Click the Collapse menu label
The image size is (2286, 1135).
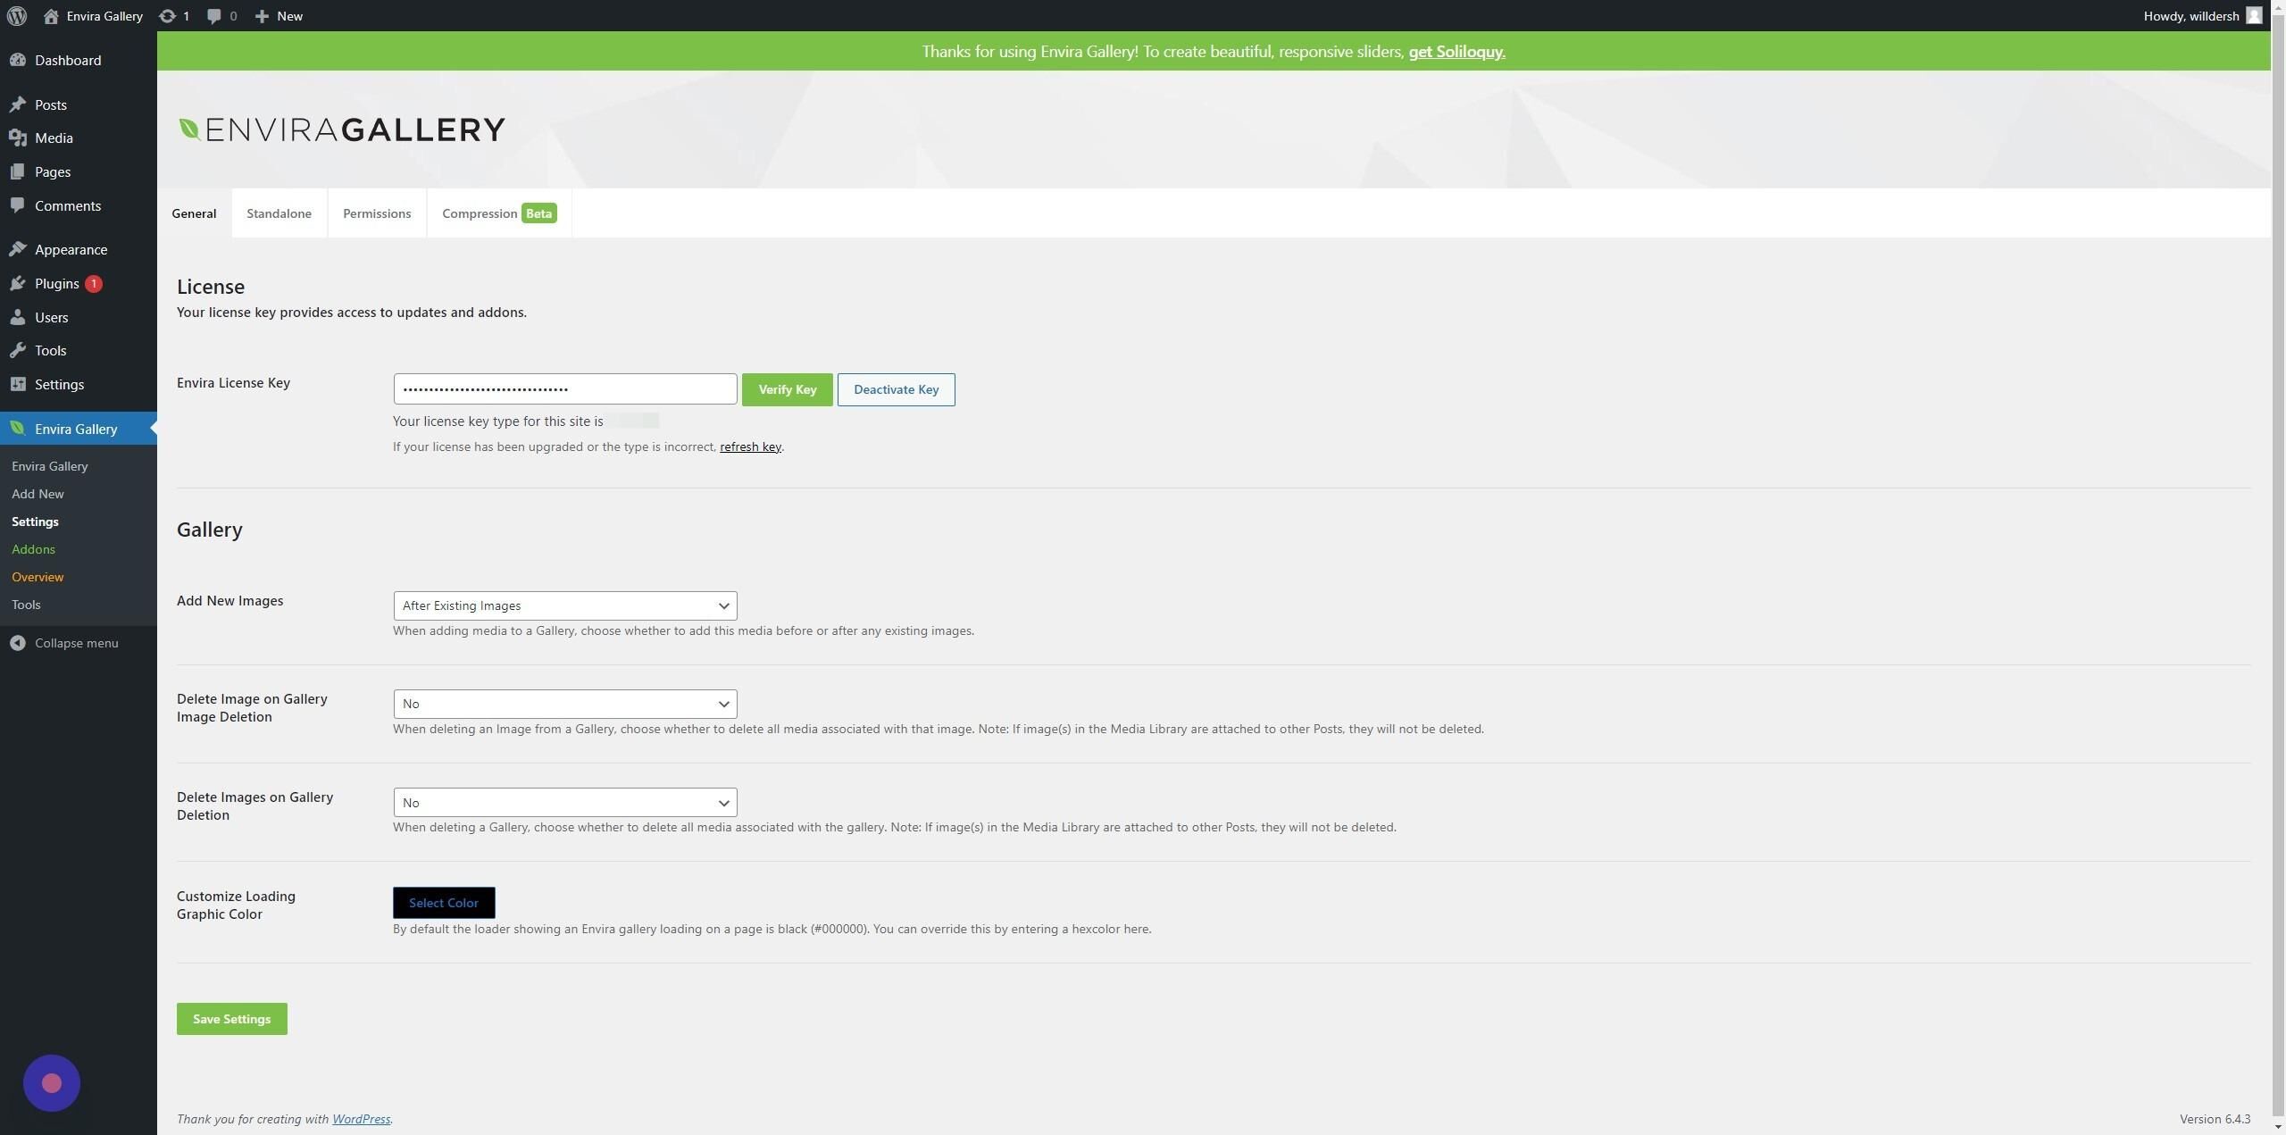pyautogui.click(x=77, y=643)
